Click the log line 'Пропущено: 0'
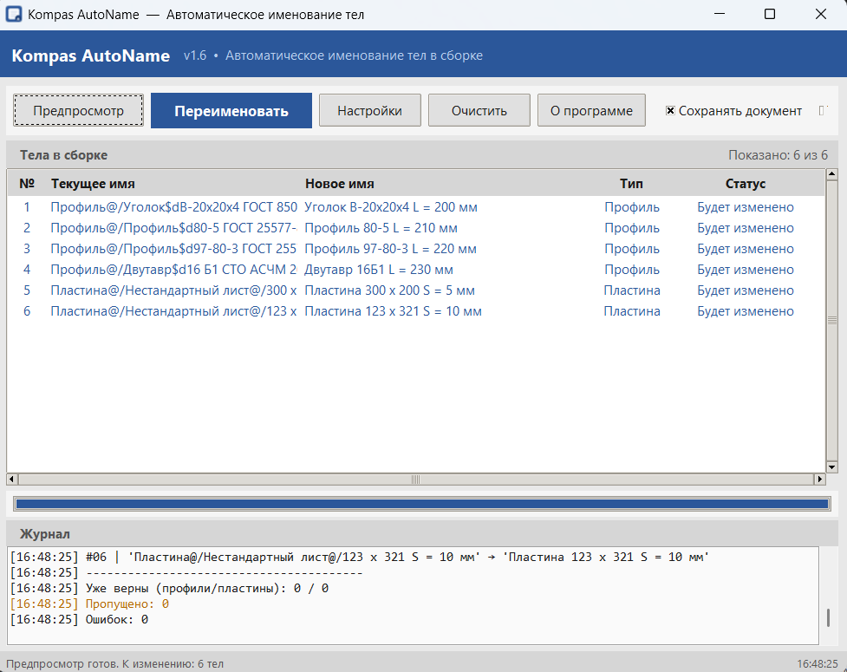847x672 pixels. [x=89, y=604]
